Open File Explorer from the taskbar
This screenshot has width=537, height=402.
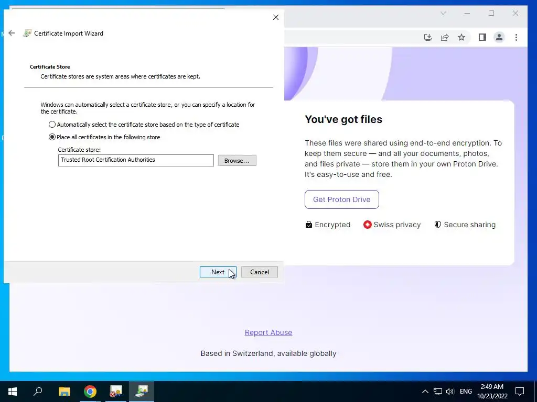(x=64, y=392)
